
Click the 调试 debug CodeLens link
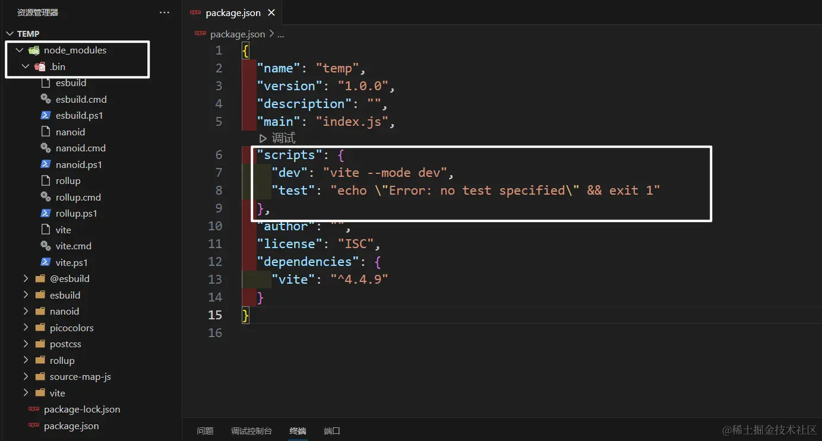283,138
